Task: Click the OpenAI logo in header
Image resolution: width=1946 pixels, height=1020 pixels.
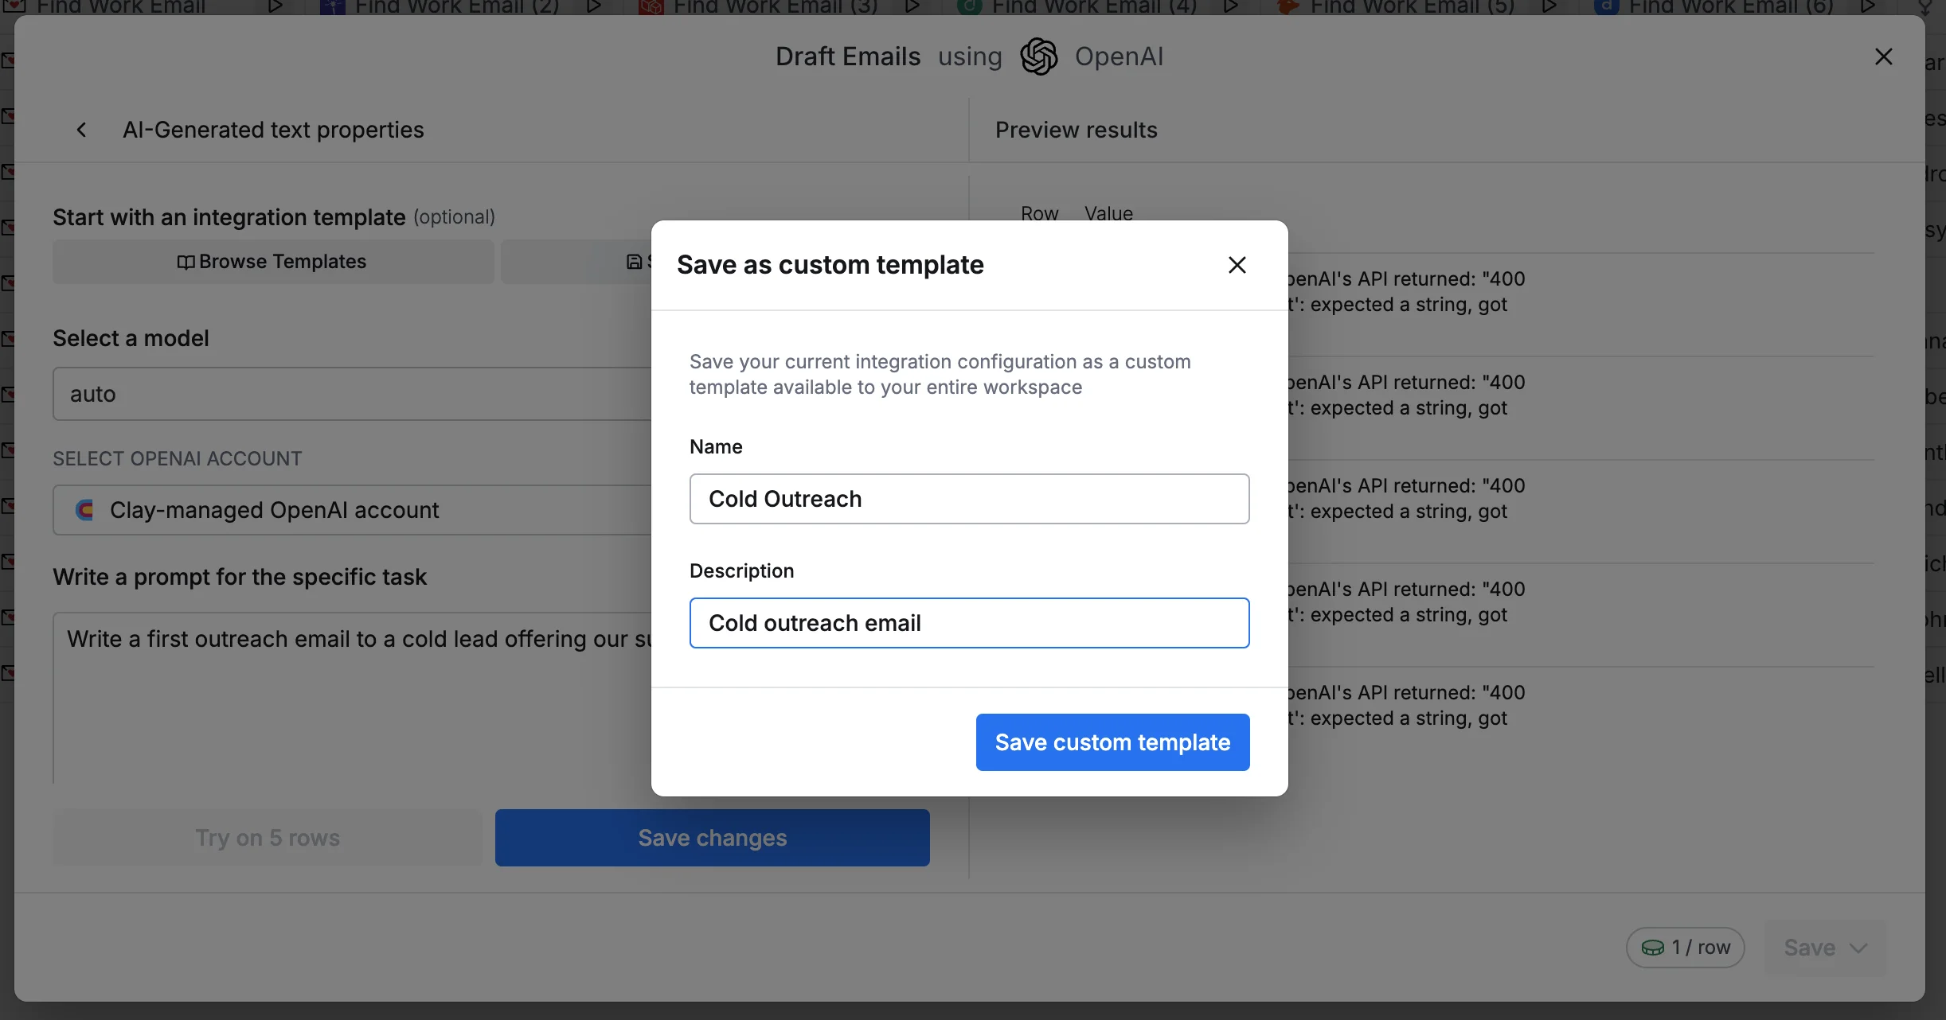Action: (1038, 56)
